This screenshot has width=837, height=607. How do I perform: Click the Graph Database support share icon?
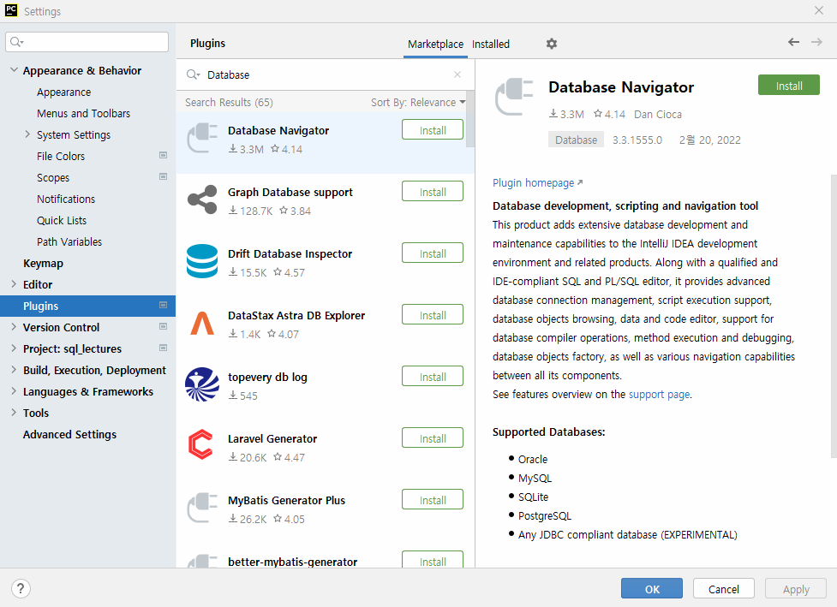pos(202,200)
